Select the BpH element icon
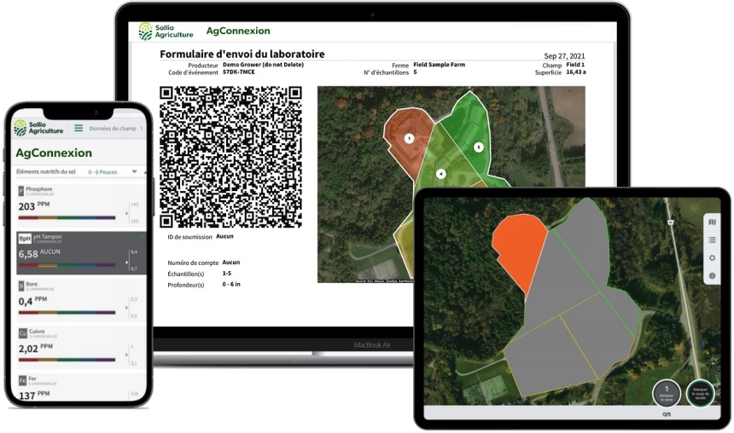Viewport: 734px width, 433px height. [25, 239]
